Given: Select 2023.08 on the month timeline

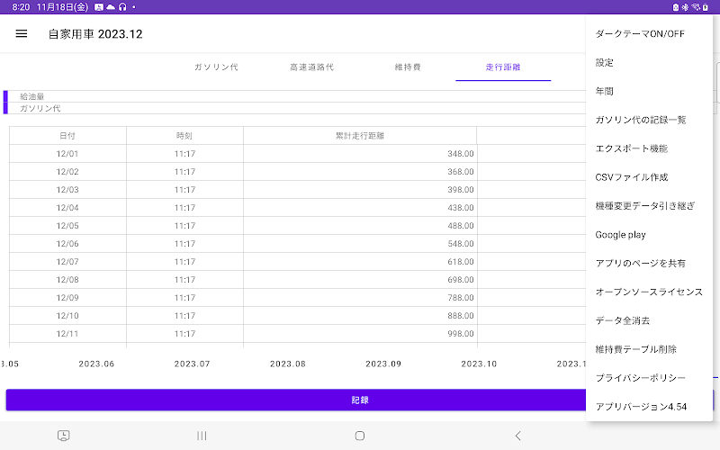Looking at the screenshot, I should [x=288, y=364].
